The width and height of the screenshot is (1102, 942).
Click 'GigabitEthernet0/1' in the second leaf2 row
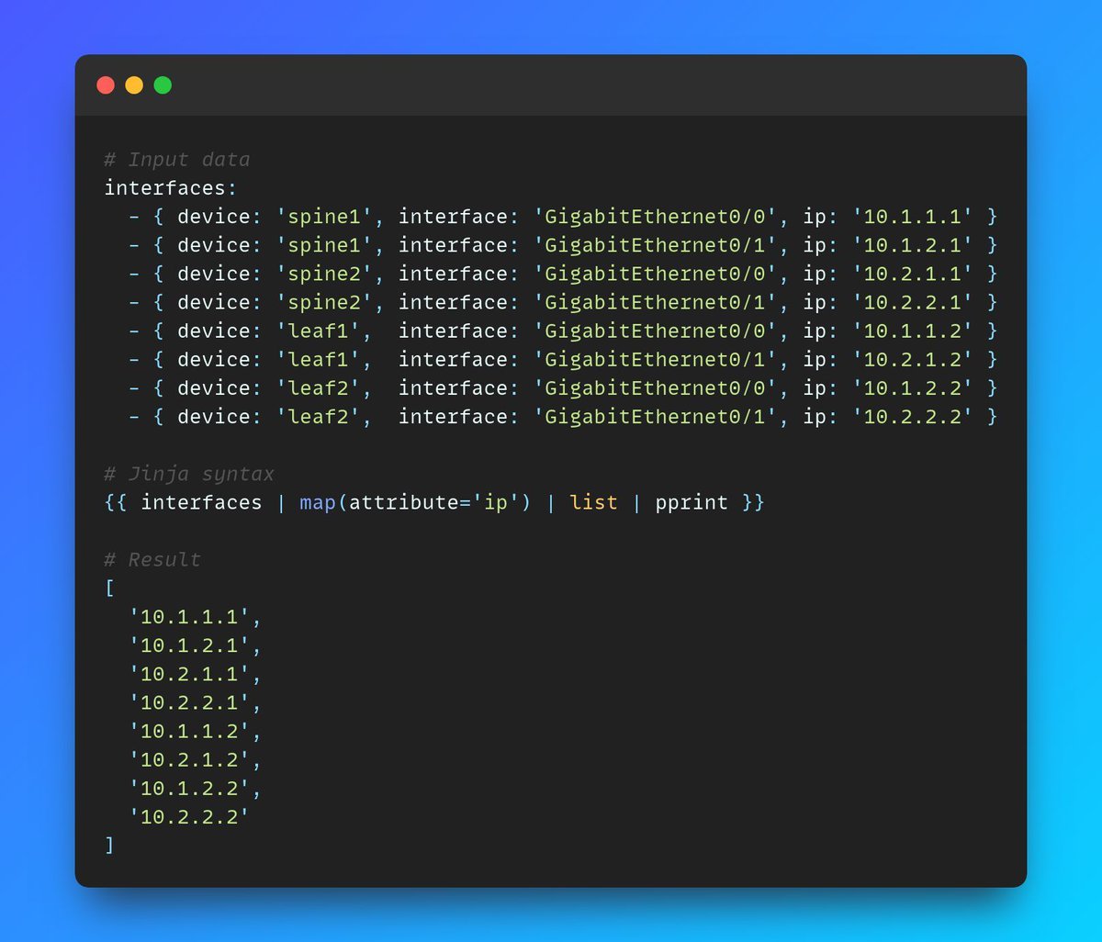pos(656,417)
